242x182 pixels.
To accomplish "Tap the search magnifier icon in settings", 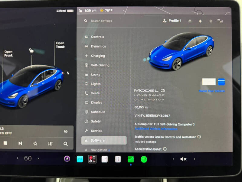I will [86, 21].
